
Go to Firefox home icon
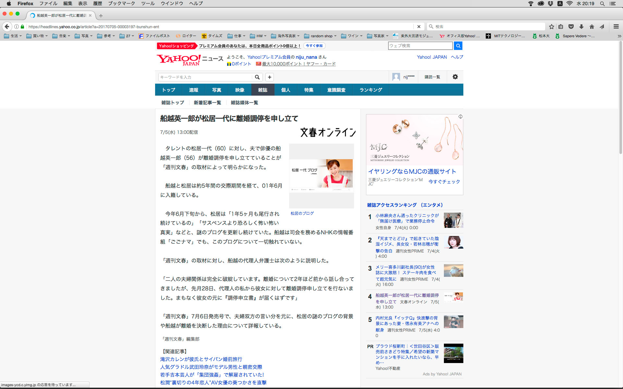coord(592,27)
